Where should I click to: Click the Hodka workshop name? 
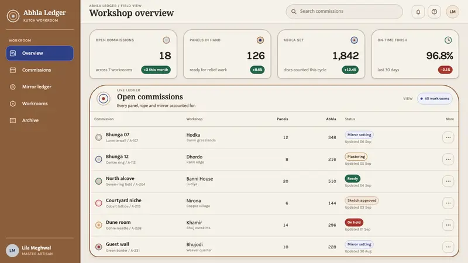coord(193,135)
